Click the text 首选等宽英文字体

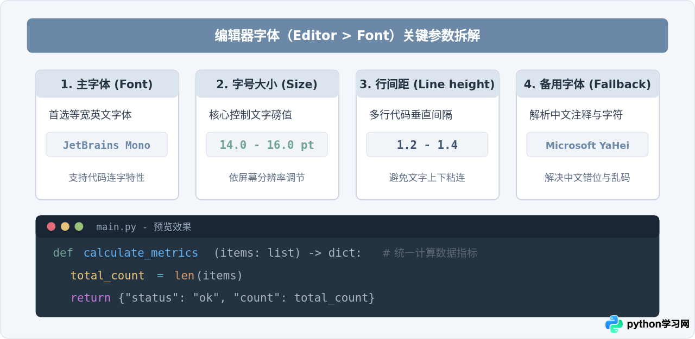90,115
